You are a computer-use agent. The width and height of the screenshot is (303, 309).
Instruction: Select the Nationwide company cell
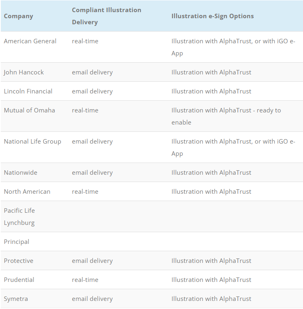tap(21, 173)
